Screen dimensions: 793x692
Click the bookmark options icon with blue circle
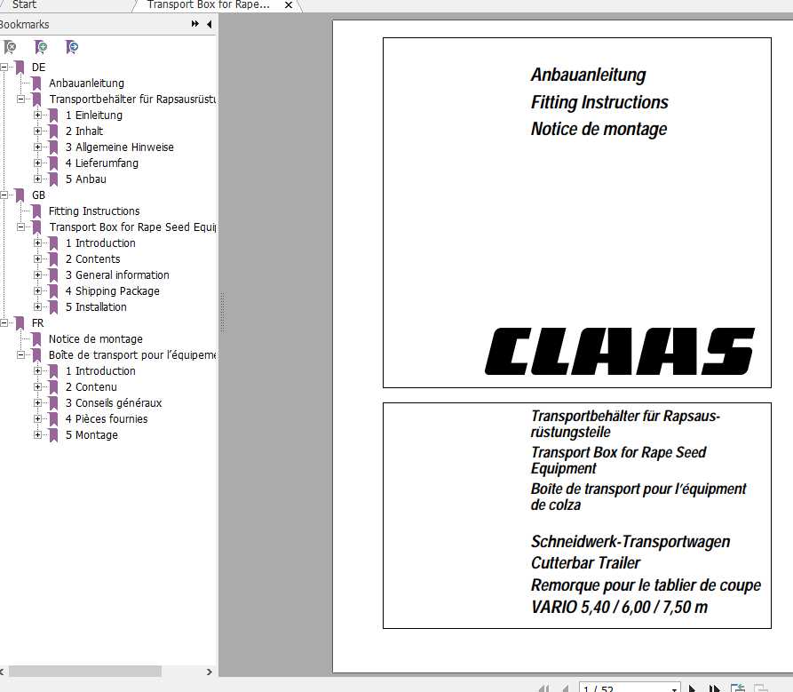tap(72, 47)
